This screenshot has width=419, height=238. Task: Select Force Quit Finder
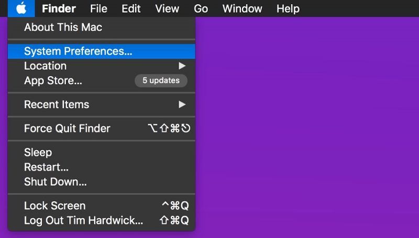point(67,129)
